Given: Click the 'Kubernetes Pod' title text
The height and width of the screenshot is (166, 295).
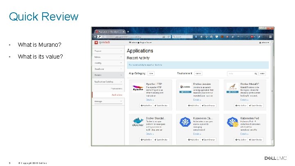Looking at the screenshot, I should tap(250, 118).
